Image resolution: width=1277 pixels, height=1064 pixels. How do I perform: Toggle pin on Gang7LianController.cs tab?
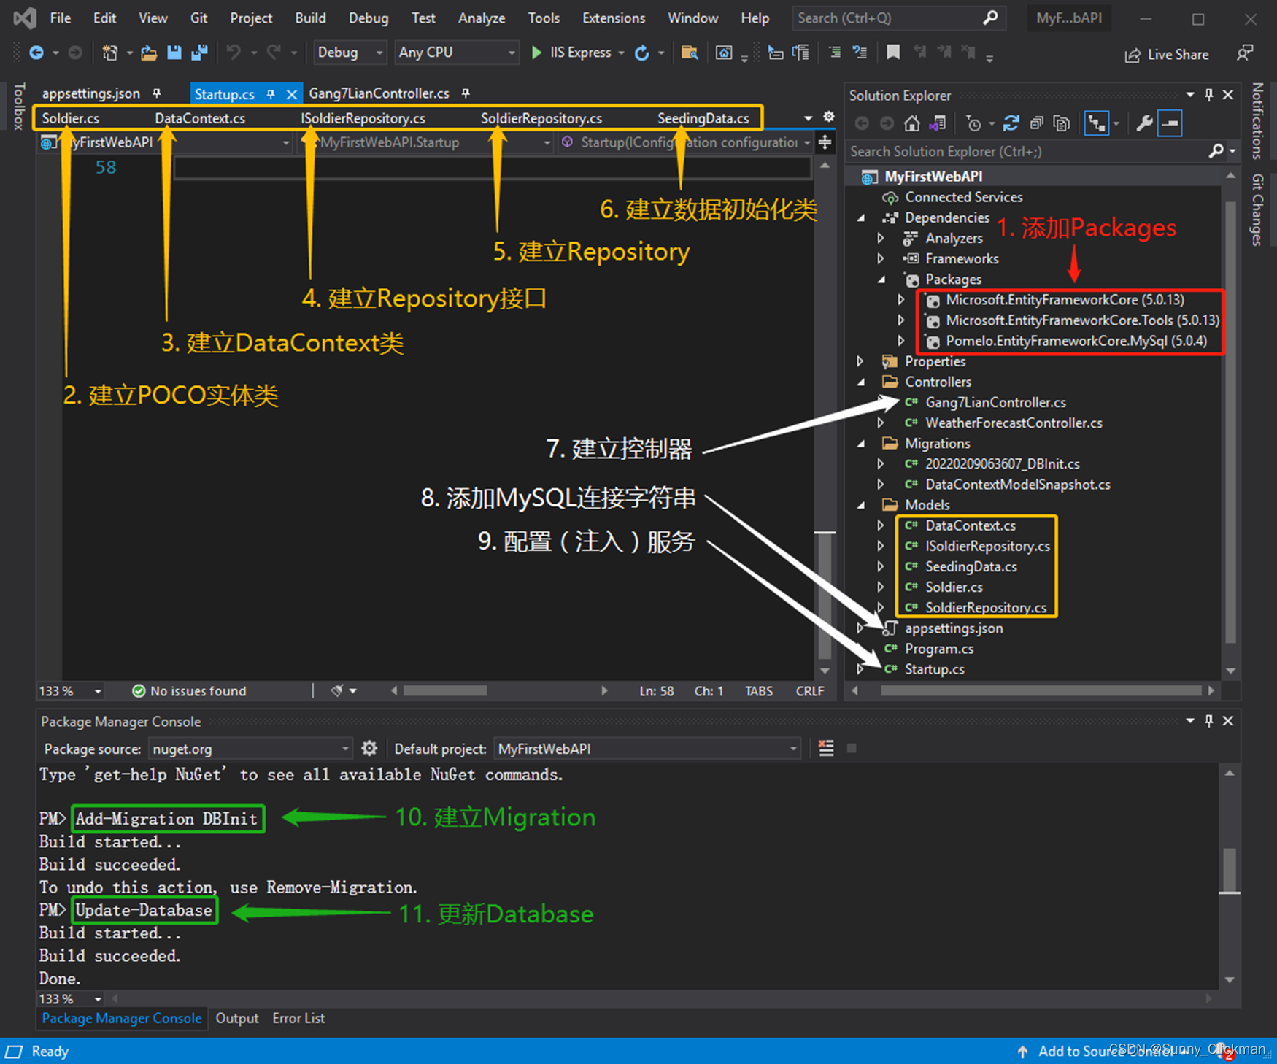(465, 93)
